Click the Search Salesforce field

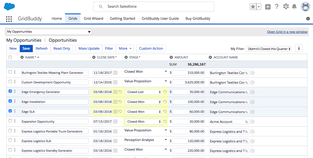point(154,7)
